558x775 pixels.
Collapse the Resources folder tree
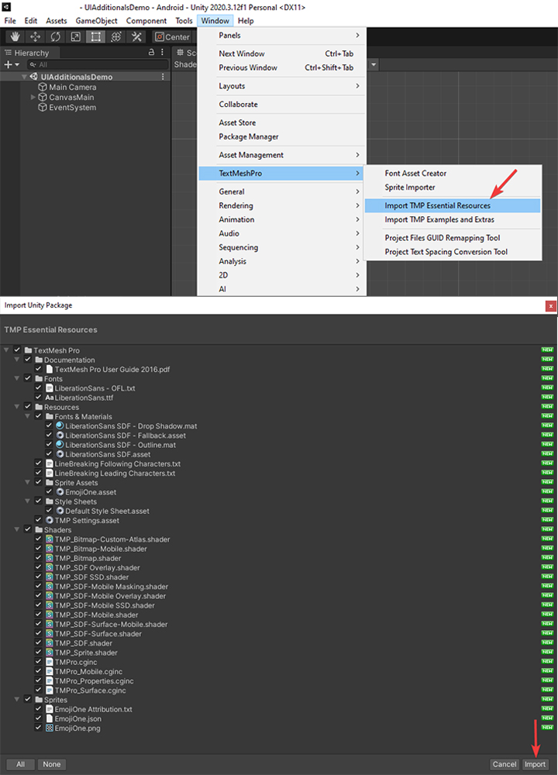tap(17, 407)
